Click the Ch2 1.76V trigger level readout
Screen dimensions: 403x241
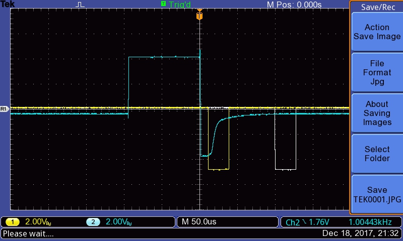pyautogui.click(x=307, y=222)
